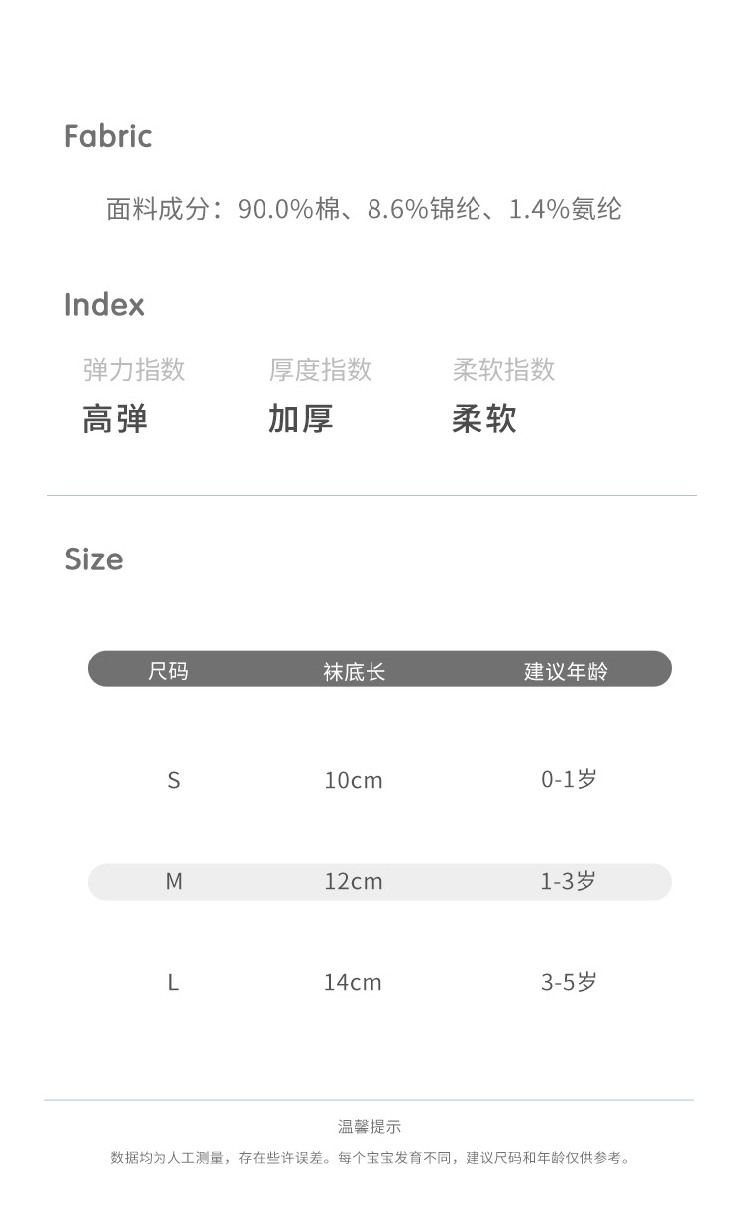
Task: Click the 温馨提示 notice title
Action: 370,1127
